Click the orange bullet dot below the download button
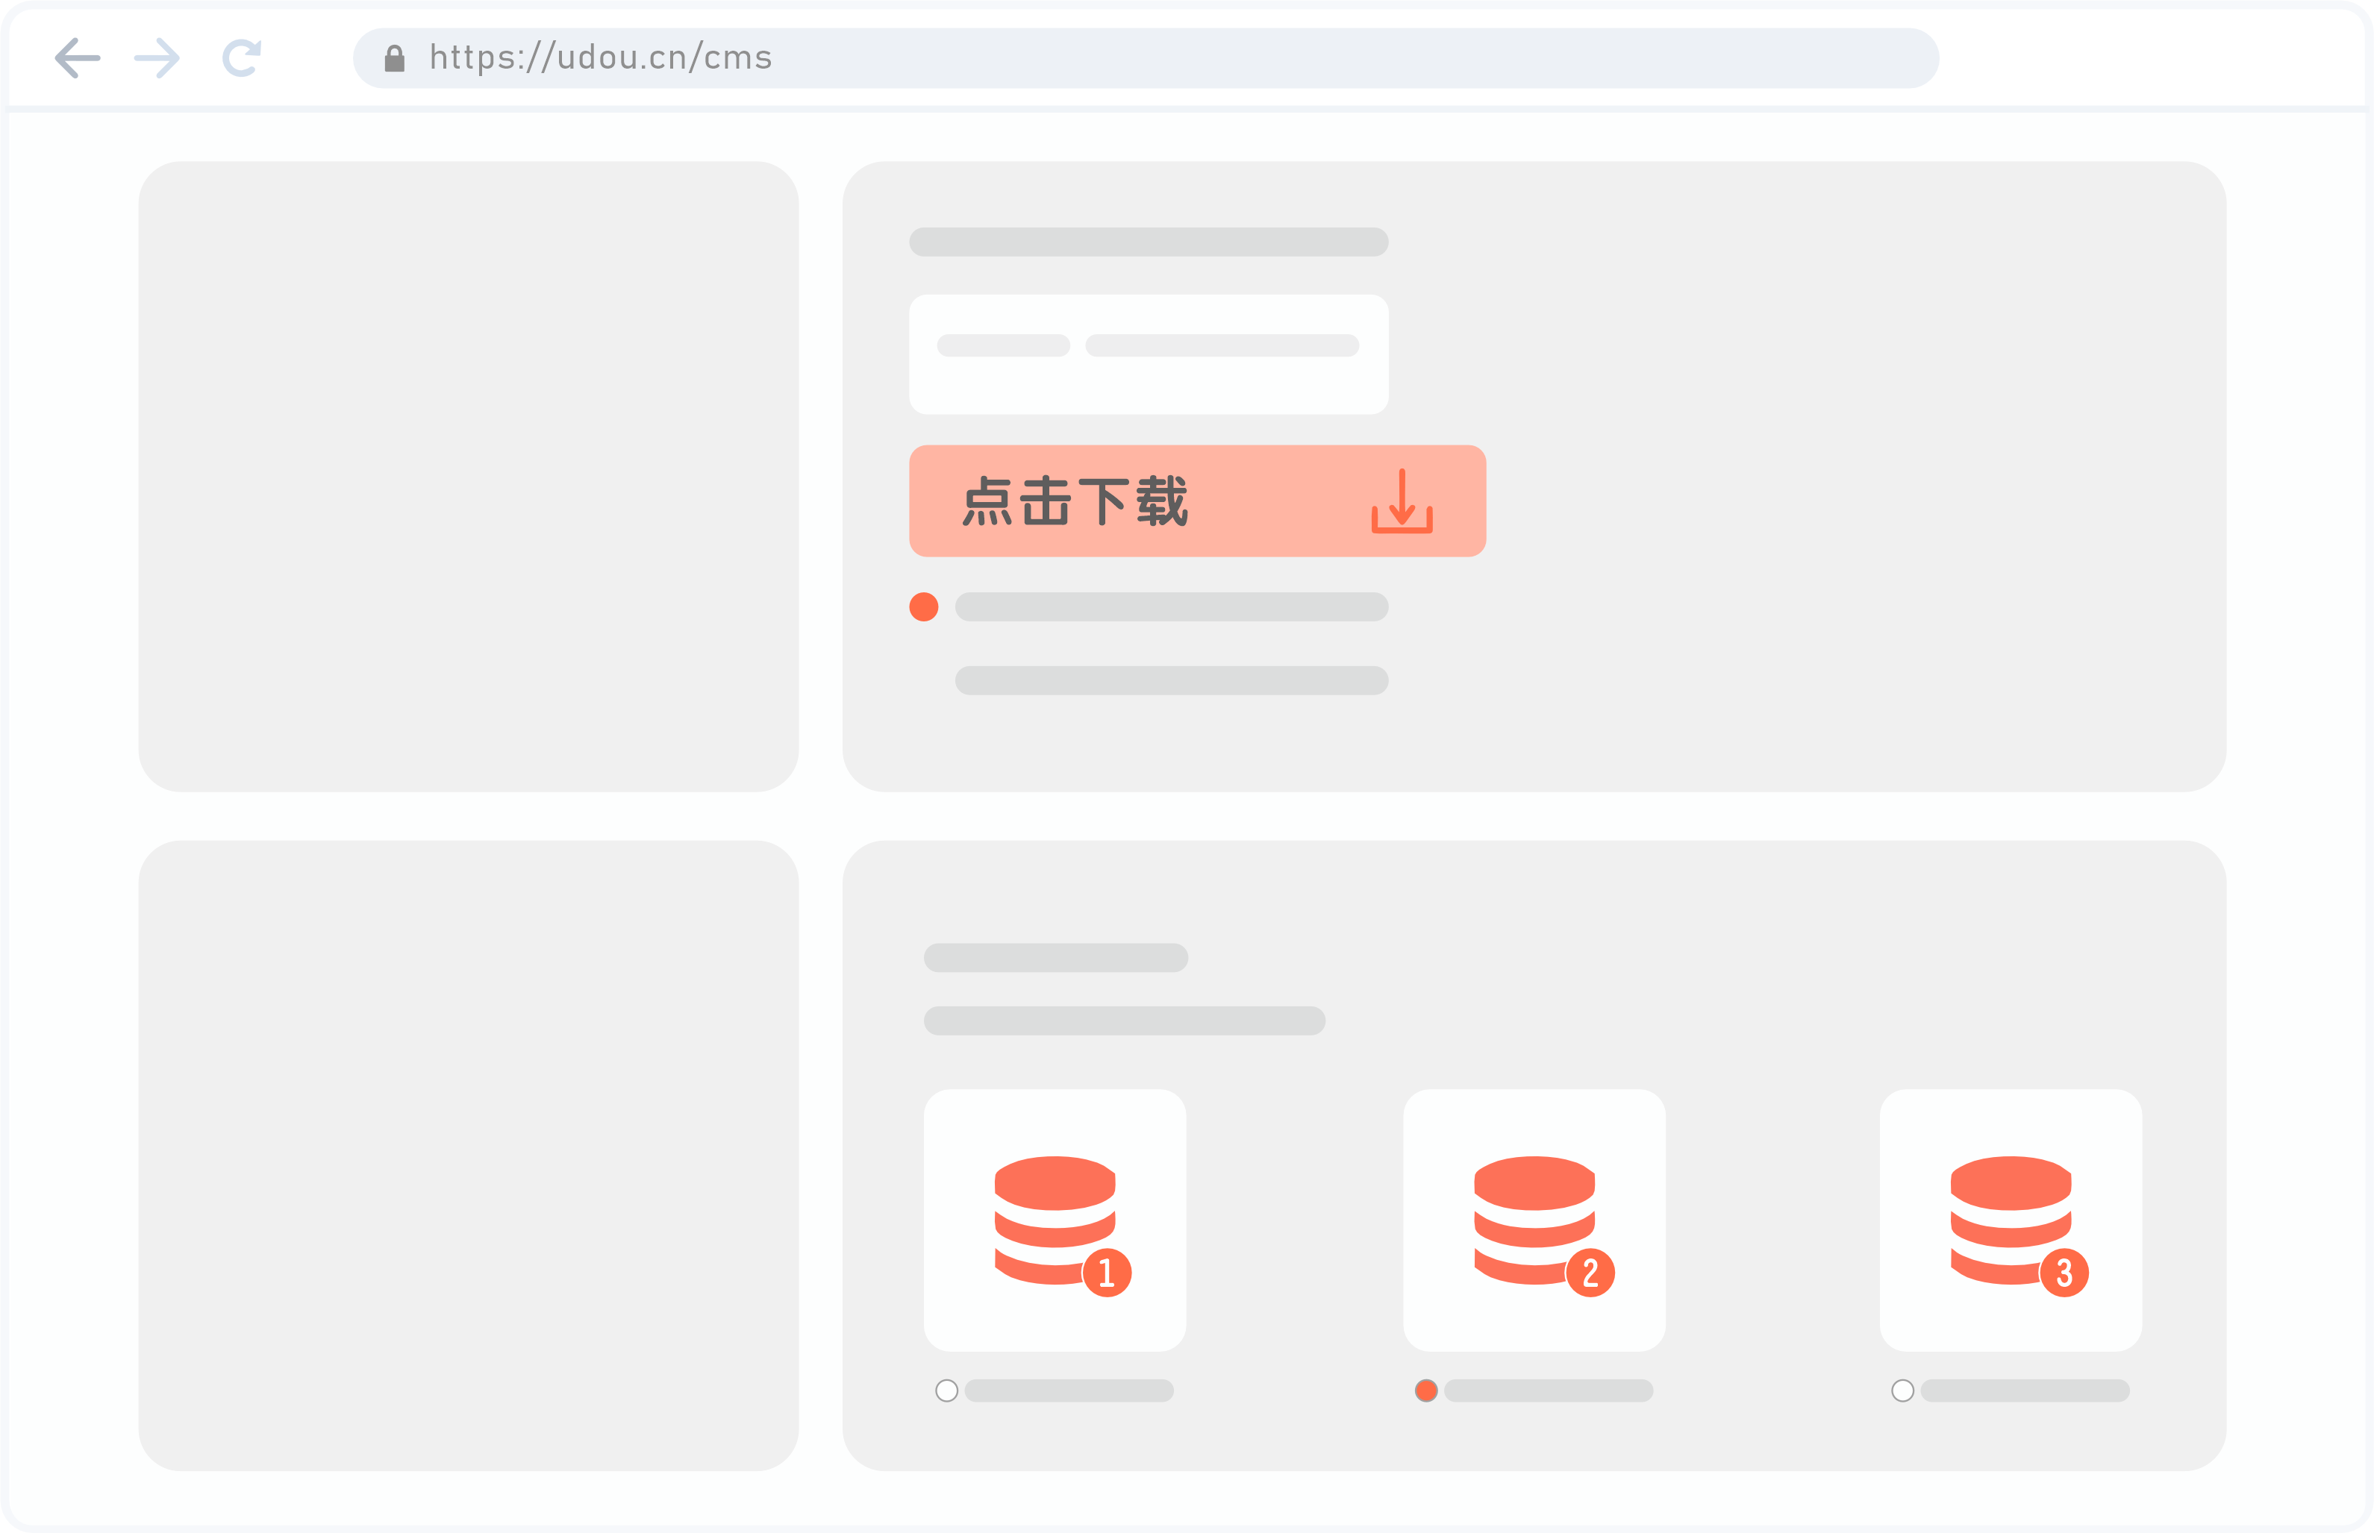2374x1533 pixels. pyautogui.click(x=924, y=606)
